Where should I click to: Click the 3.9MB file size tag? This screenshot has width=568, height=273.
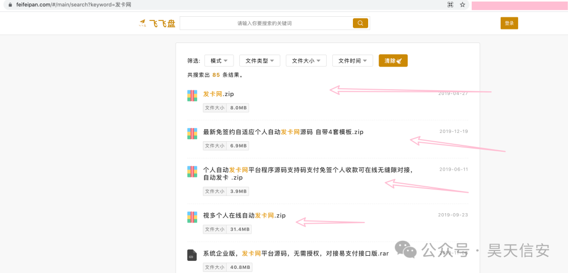click(226, 191)
